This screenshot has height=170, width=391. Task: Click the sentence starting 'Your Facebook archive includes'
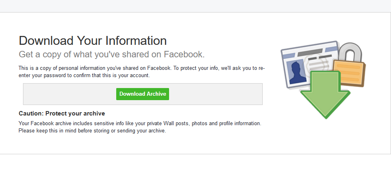coord(140,123)
